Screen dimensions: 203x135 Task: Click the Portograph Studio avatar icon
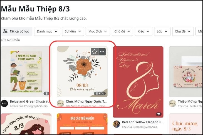click(x=4, y=104)
